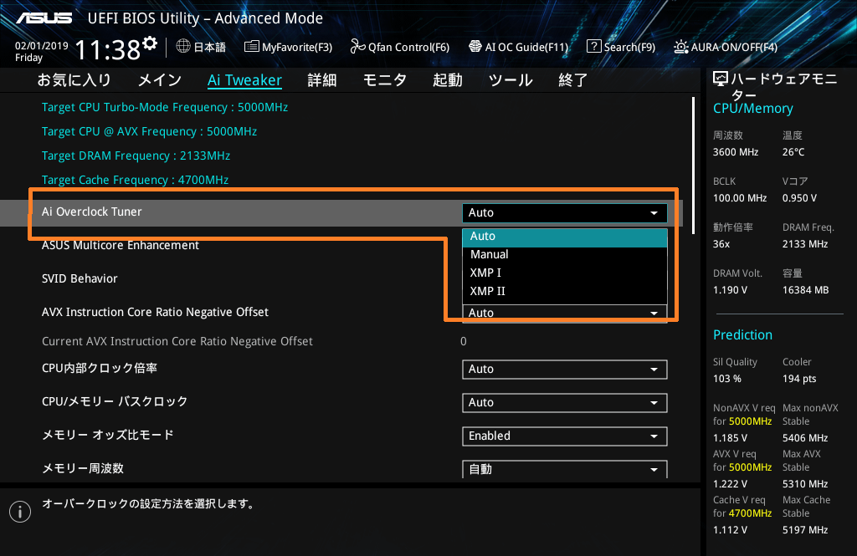857x556 pixels.
Task: Open the メモリー周波数 自動 dropdown
Action: click(x=565, y=469)
